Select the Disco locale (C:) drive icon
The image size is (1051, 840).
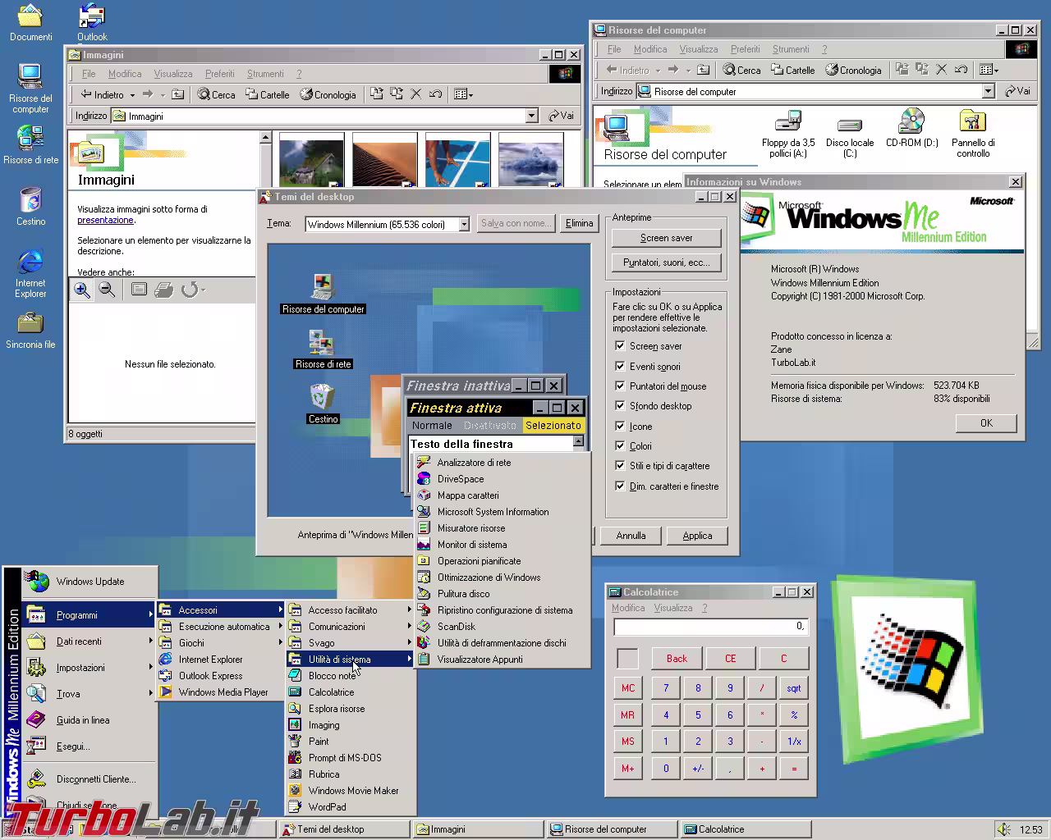(850, 138)
